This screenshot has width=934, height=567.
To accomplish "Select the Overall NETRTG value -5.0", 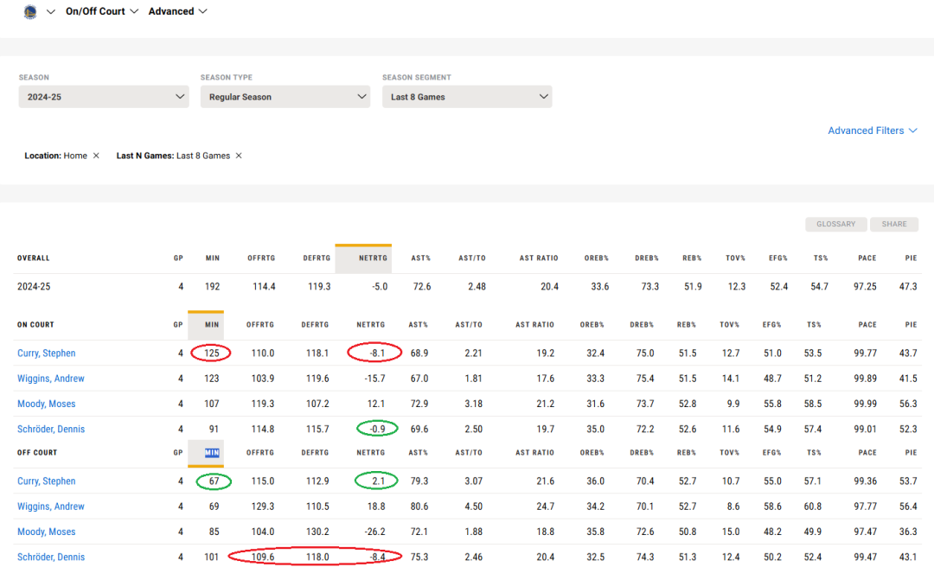I will (380, 286).
